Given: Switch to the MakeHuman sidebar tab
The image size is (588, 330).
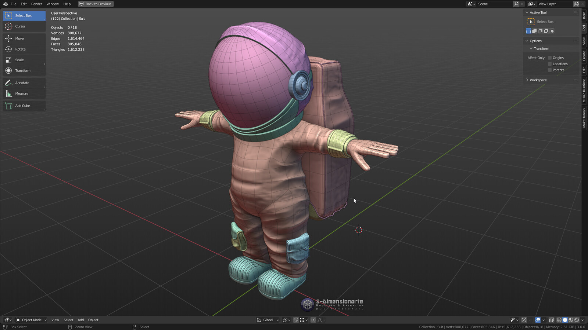Looking at the screenshot, I should pyautogui.click(x=584, y=118).
